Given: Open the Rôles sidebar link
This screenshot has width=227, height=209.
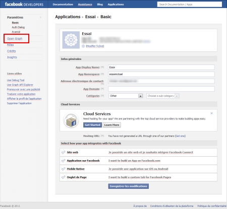Looking at the screenshot, I should (10, 45).
